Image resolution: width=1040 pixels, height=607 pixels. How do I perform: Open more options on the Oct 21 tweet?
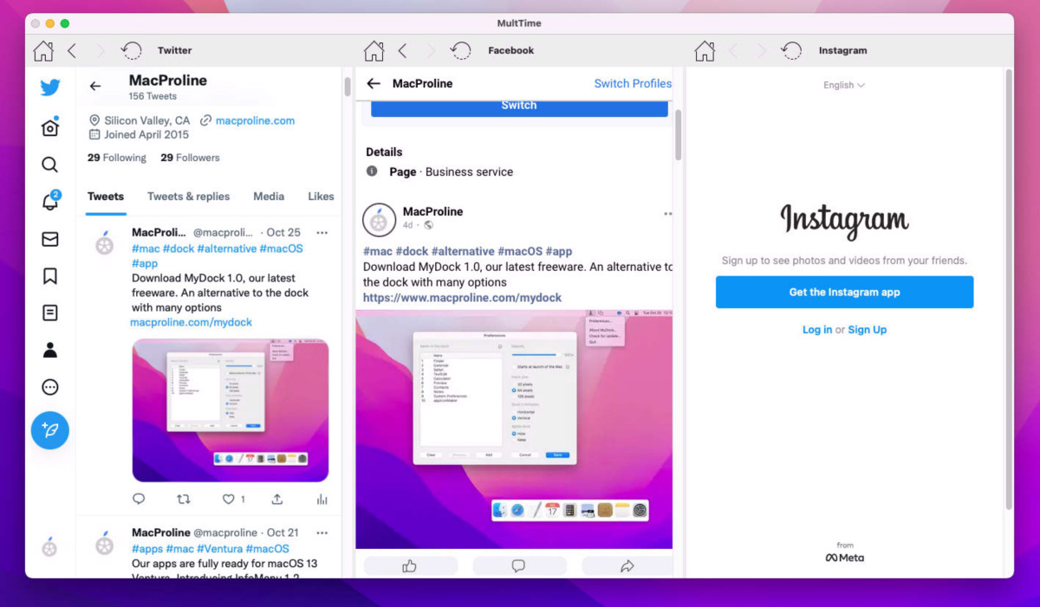(322, 533)
